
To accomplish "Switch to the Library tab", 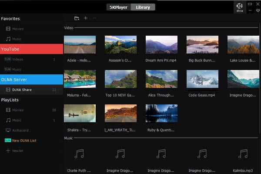I will point(144,7).
